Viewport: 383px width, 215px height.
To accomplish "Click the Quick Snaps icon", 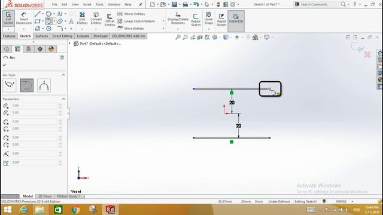I will [209, 18].
